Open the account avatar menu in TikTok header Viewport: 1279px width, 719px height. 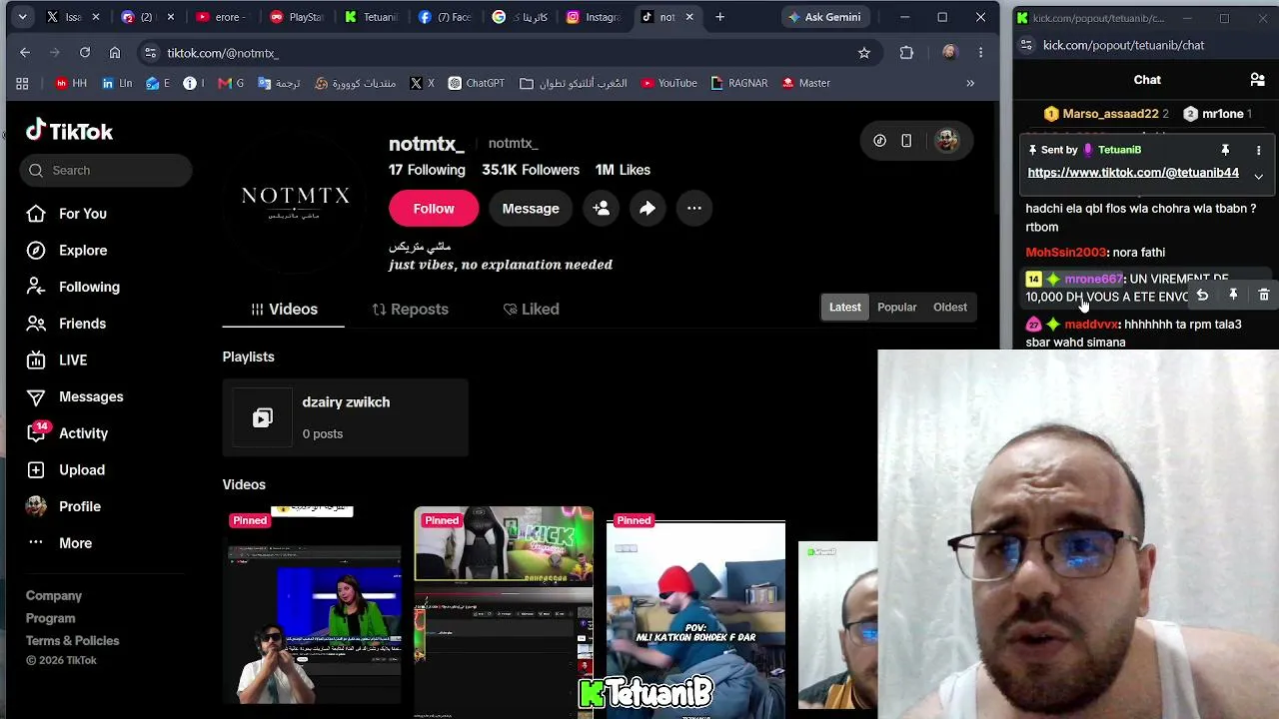click(946, 141)
